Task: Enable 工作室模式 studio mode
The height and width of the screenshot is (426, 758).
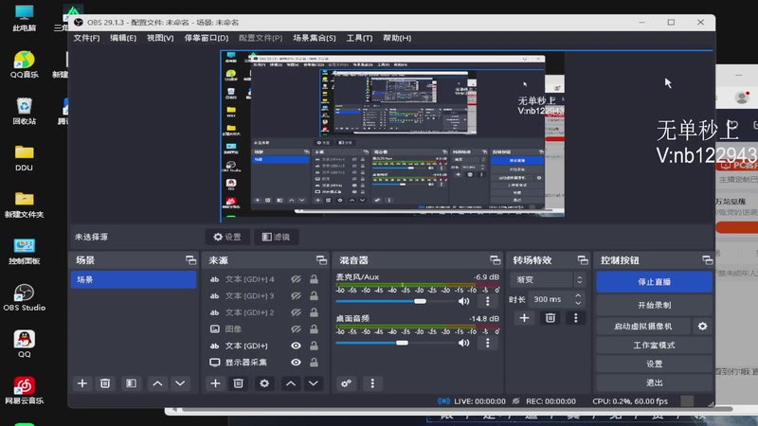Action: 654,346
